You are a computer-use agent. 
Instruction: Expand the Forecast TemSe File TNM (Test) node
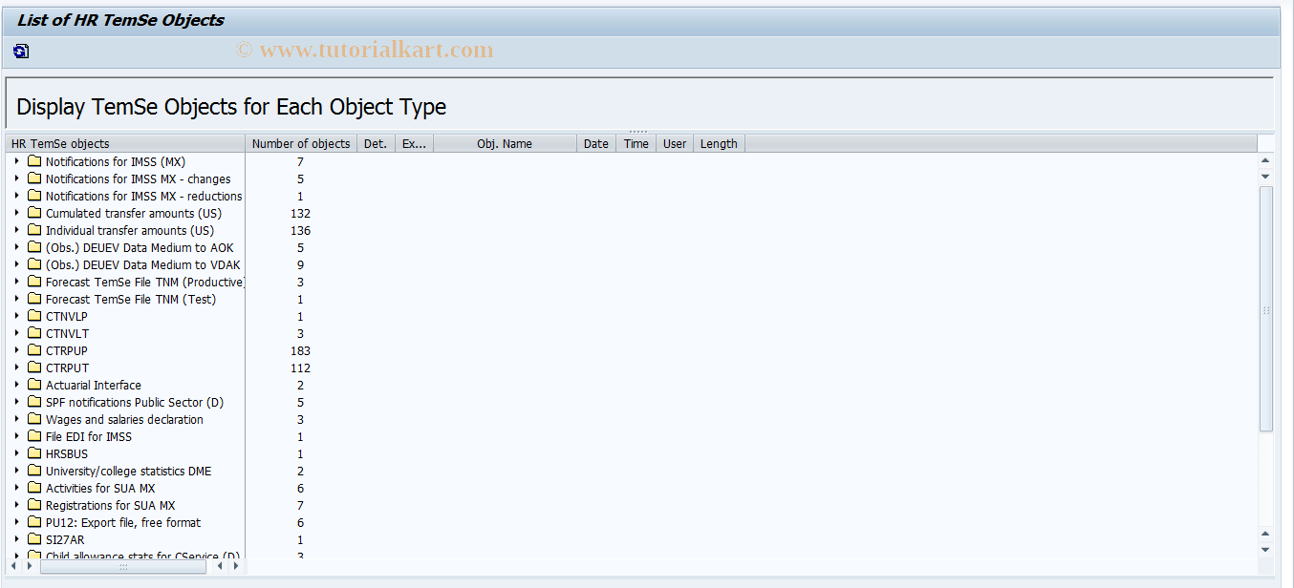pyautogui.click(x=15, y=299)
